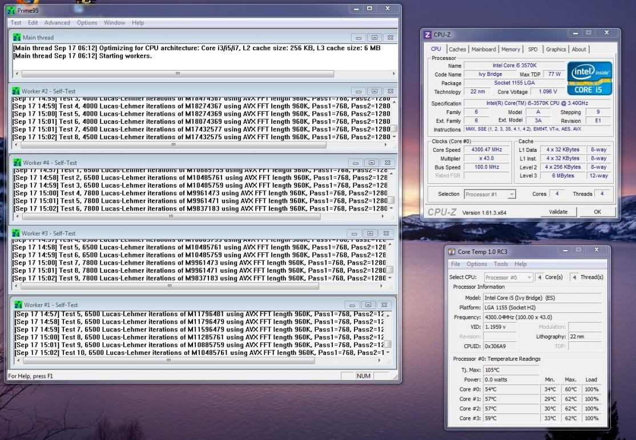Click the Power value 0.0 watts
Viewport: 636px width, 440px height.
pyautogui.click(x=511, y=380)
